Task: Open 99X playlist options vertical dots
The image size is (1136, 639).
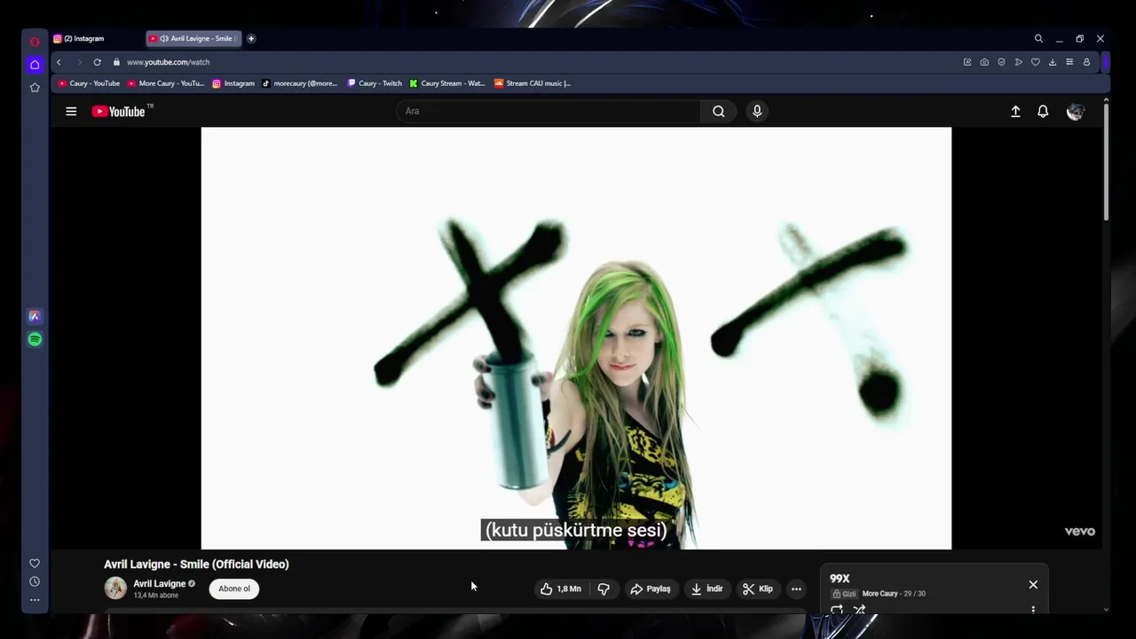Action: click(1033, 610)
